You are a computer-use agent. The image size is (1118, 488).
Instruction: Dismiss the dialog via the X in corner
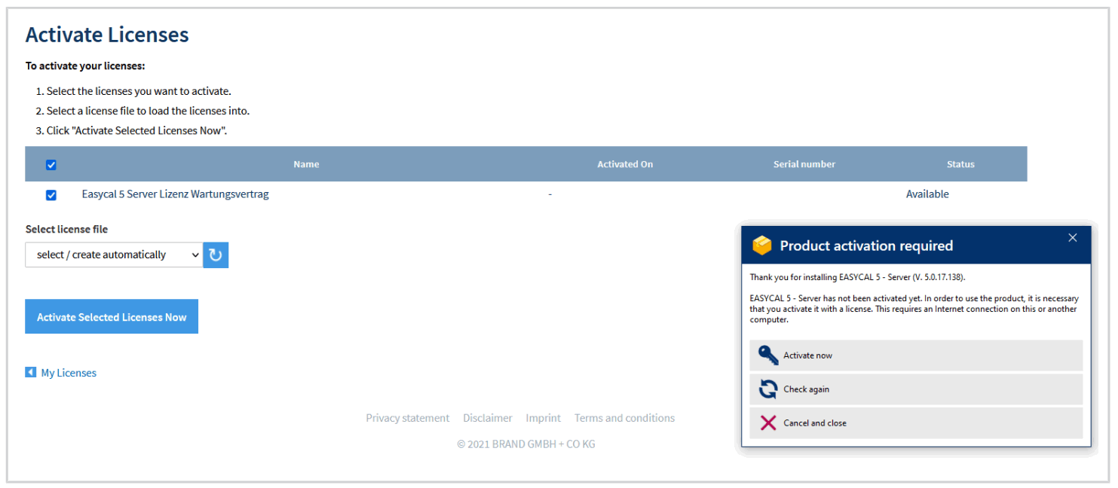pos(1072,237)
